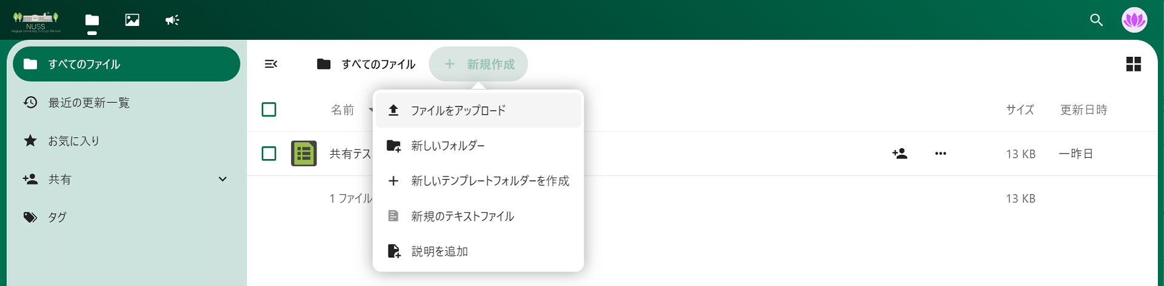
Task: Sort files by 更新日時 column
Action: [1083, 109]
